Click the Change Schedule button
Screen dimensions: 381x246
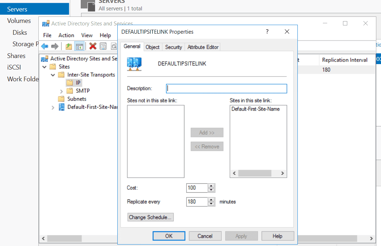tap(150, 217)
